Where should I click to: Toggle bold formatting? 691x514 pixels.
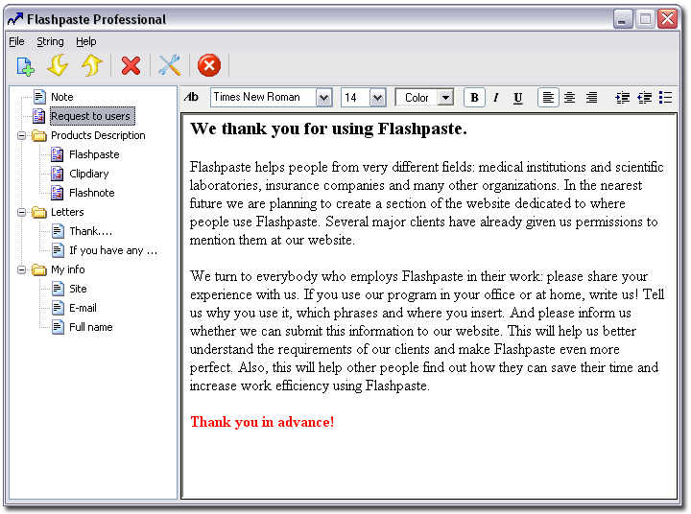point(474,98)
